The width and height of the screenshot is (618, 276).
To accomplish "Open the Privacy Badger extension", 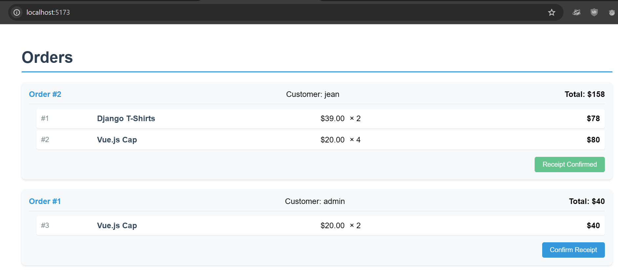I will pyautogui.click(x=576, y=12).
